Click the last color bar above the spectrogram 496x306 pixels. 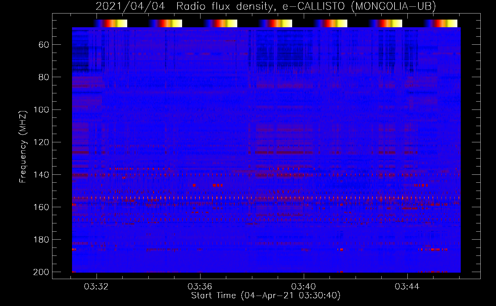(441, 23)
